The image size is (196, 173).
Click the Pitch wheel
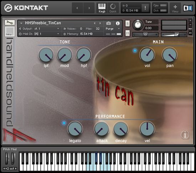tap(7, 158)
